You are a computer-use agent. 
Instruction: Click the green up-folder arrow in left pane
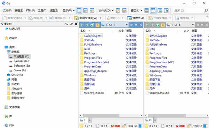(92, 25)
